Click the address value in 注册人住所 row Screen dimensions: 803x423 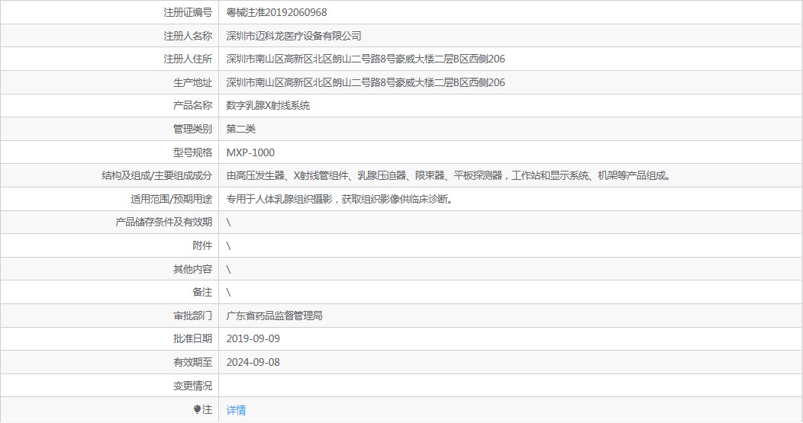tap(366, 59)
